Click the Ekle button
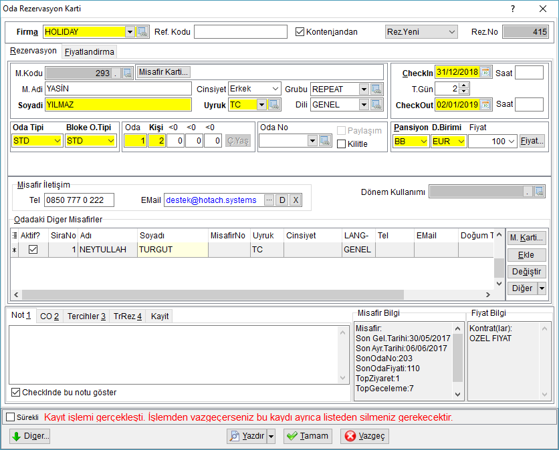This screenshot has height=450, width=559. coord(526,255)
